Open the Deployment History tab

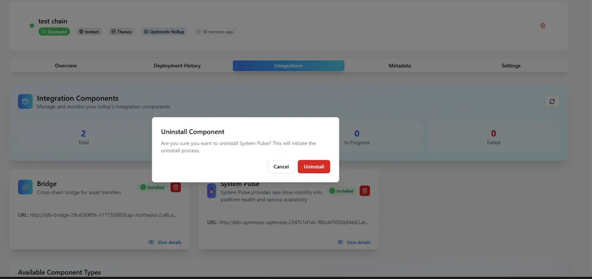pyautogui.click(x=177, y=66)
